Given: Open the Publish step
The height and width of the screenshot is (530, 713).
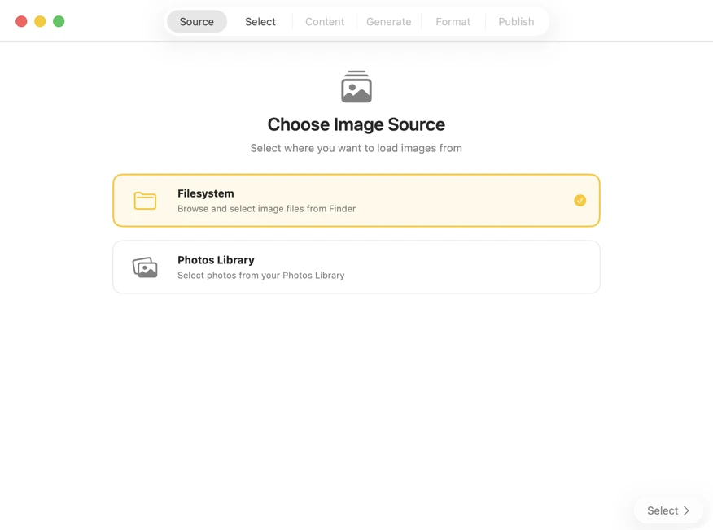Looking at the screenshot, I should (516, 21).
